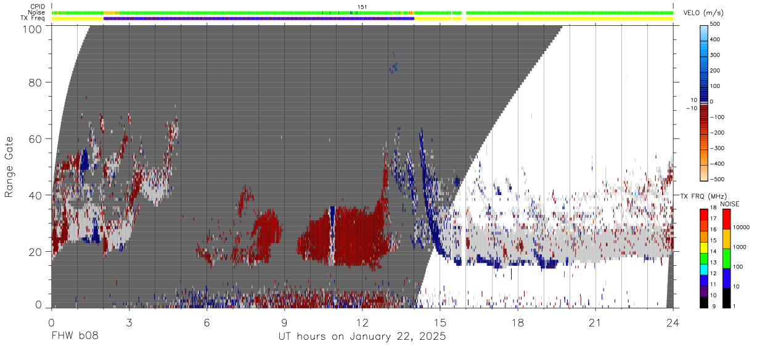
Task: Click the 9 tick on UT hours axis
Action: click(x=284, y=323)
